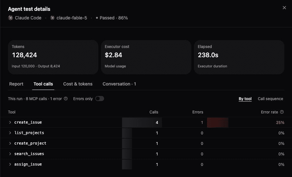
Task: Open the Conversation · 1 tab
Action: (x=119, y=84)
